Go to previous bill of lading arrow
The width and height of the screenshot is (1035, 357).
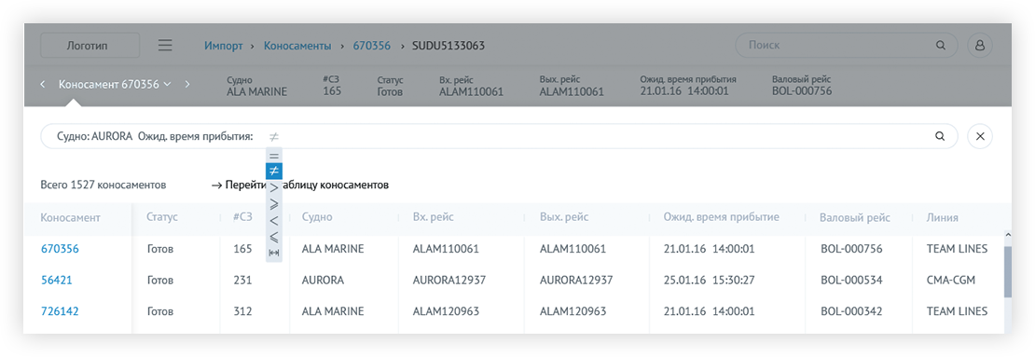[43, 85]
